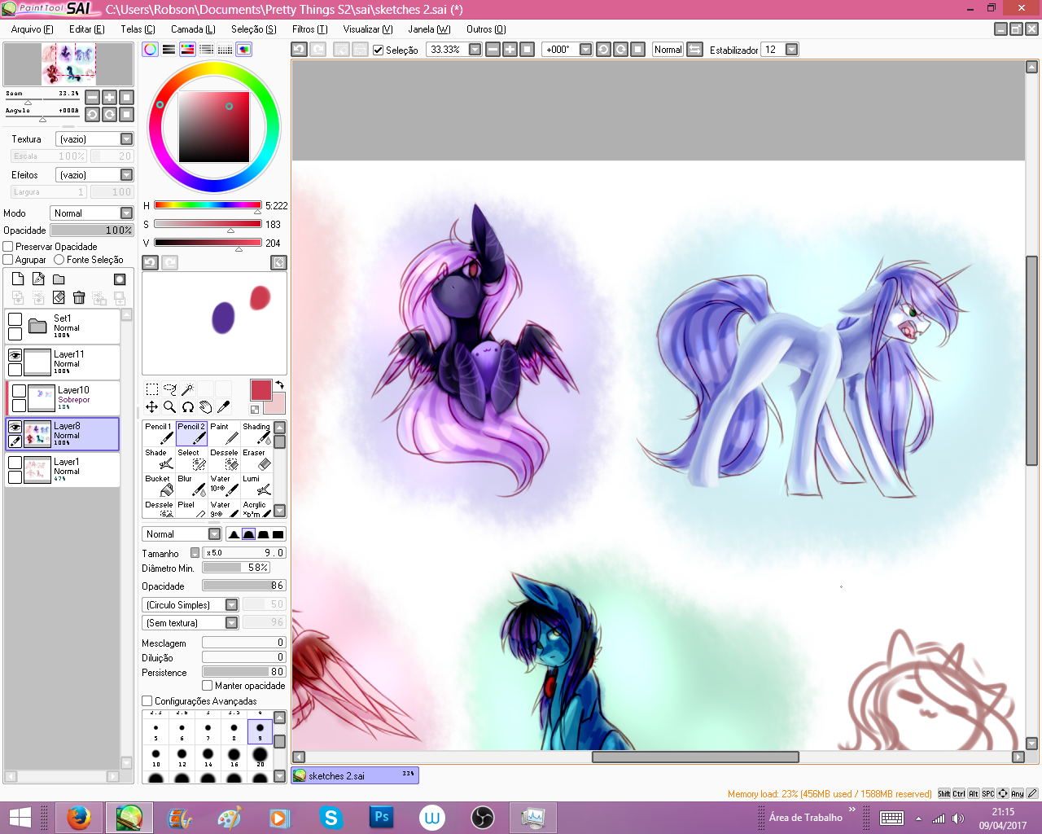Screen dimensions: 1042x834
Task: Open the Visualizar menu
Action: click(x=368, y=29)
